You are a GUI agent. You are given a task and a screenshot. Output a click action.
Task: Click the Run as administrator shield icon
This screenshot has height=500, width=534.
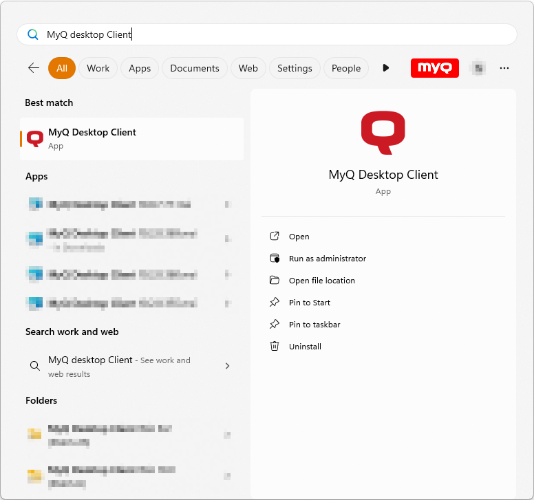click(275, 259)
